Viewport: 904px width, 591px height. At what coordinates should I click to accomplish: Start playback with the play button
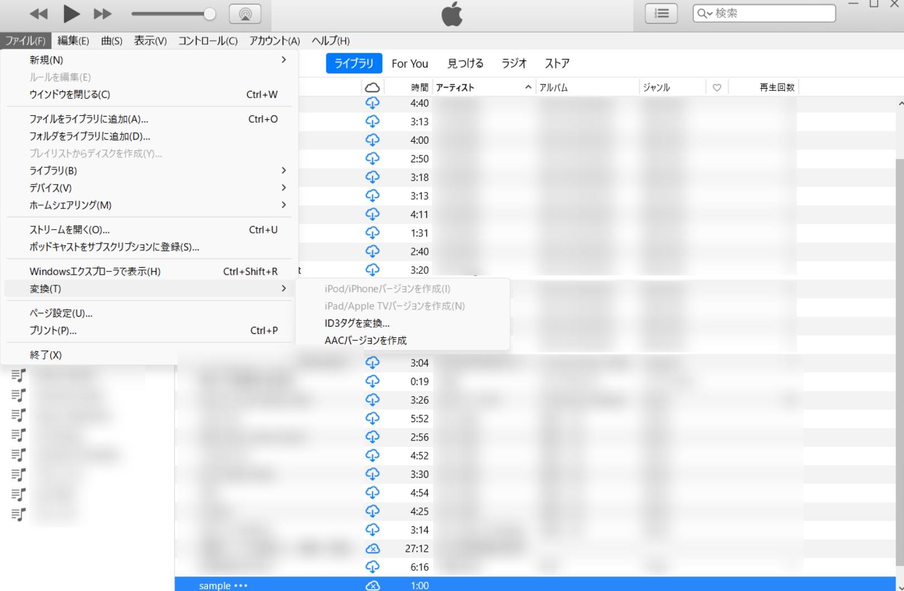(x=71, y=14)
